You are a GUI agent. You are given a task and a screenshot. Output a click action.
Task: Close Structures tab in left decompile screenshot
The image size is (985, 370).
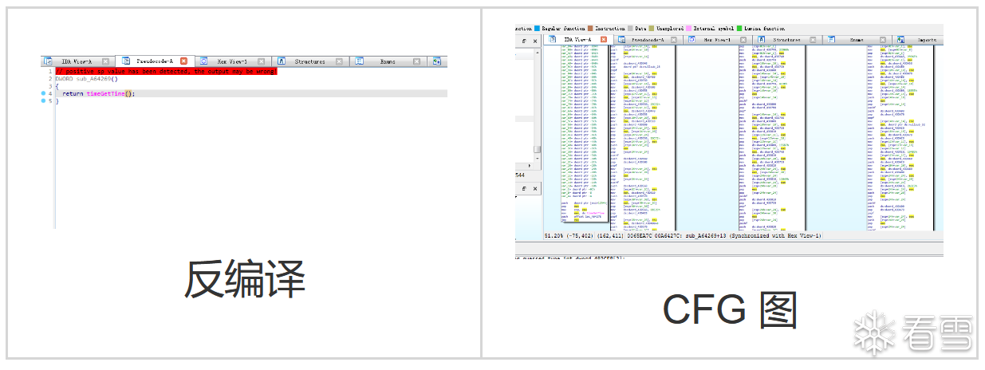click(x=339, y=61)
